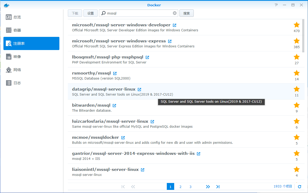Open the 总览 overview section
308x193 pixels.
31,17
